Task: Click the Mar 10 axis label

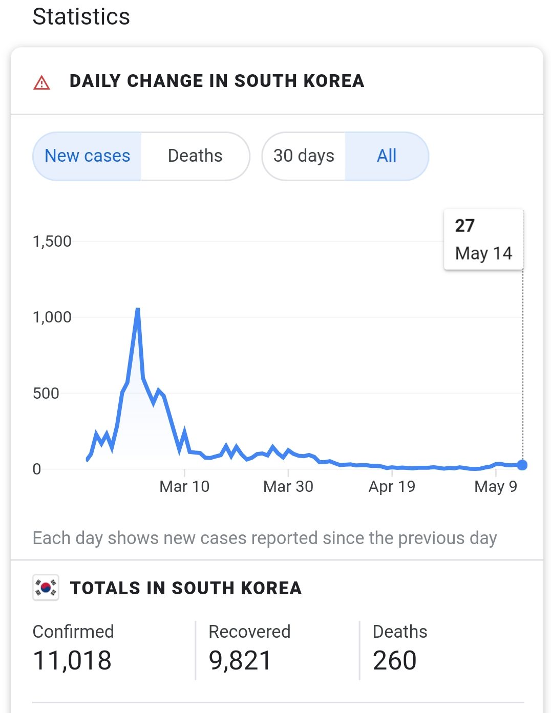Action: coord(184,486)
